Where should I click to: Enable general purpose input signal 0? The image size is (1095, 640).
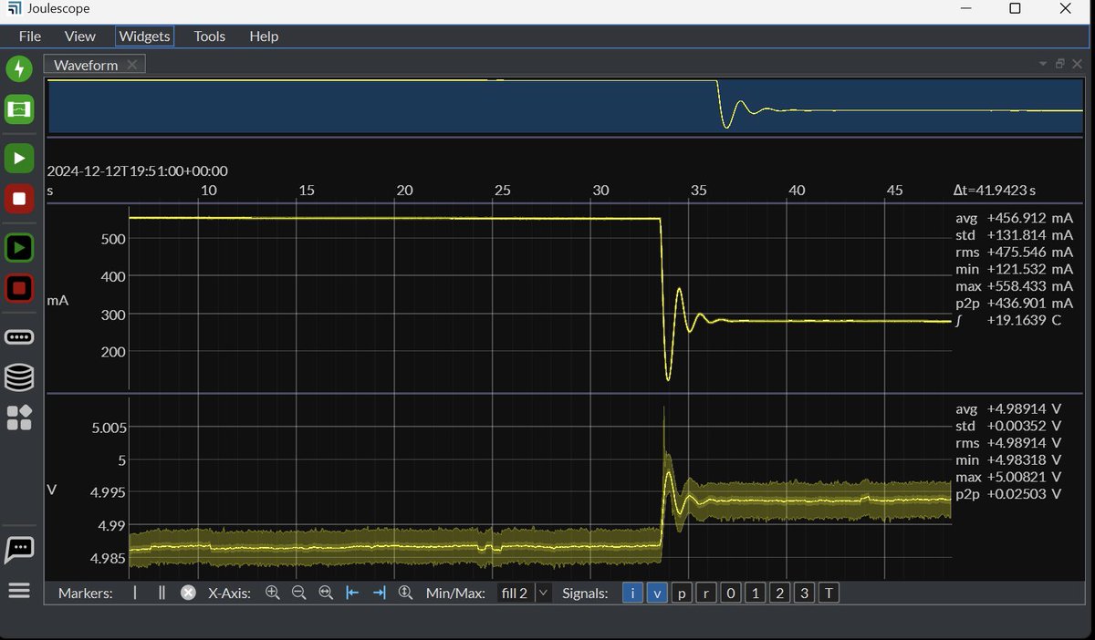pyautogui.click(x=730, y=594)
